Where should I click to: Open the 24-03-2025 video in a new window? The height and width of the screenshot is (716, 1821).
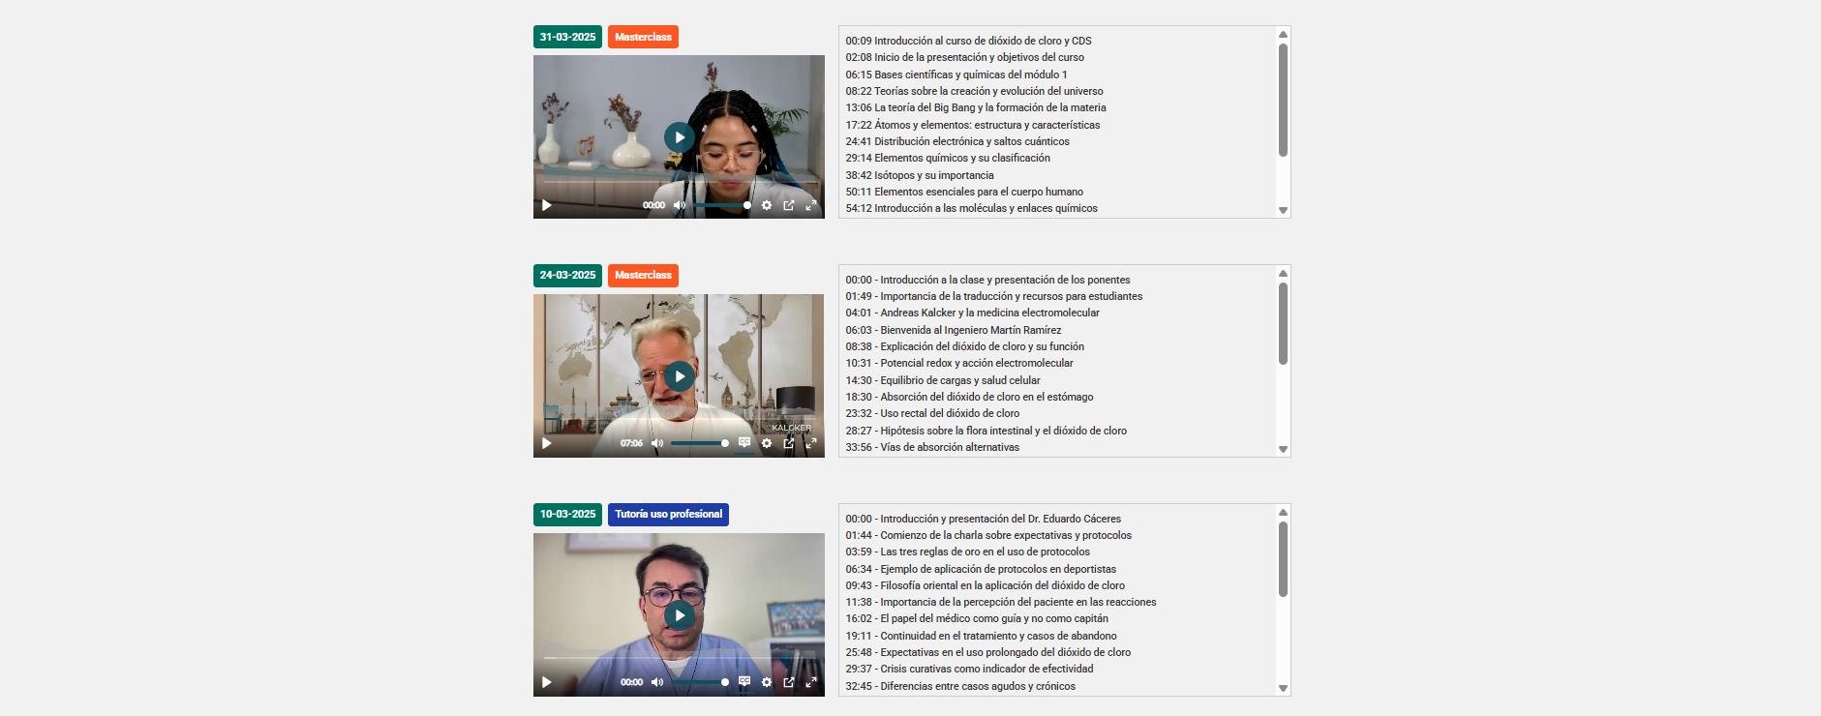tap(789, 443)
